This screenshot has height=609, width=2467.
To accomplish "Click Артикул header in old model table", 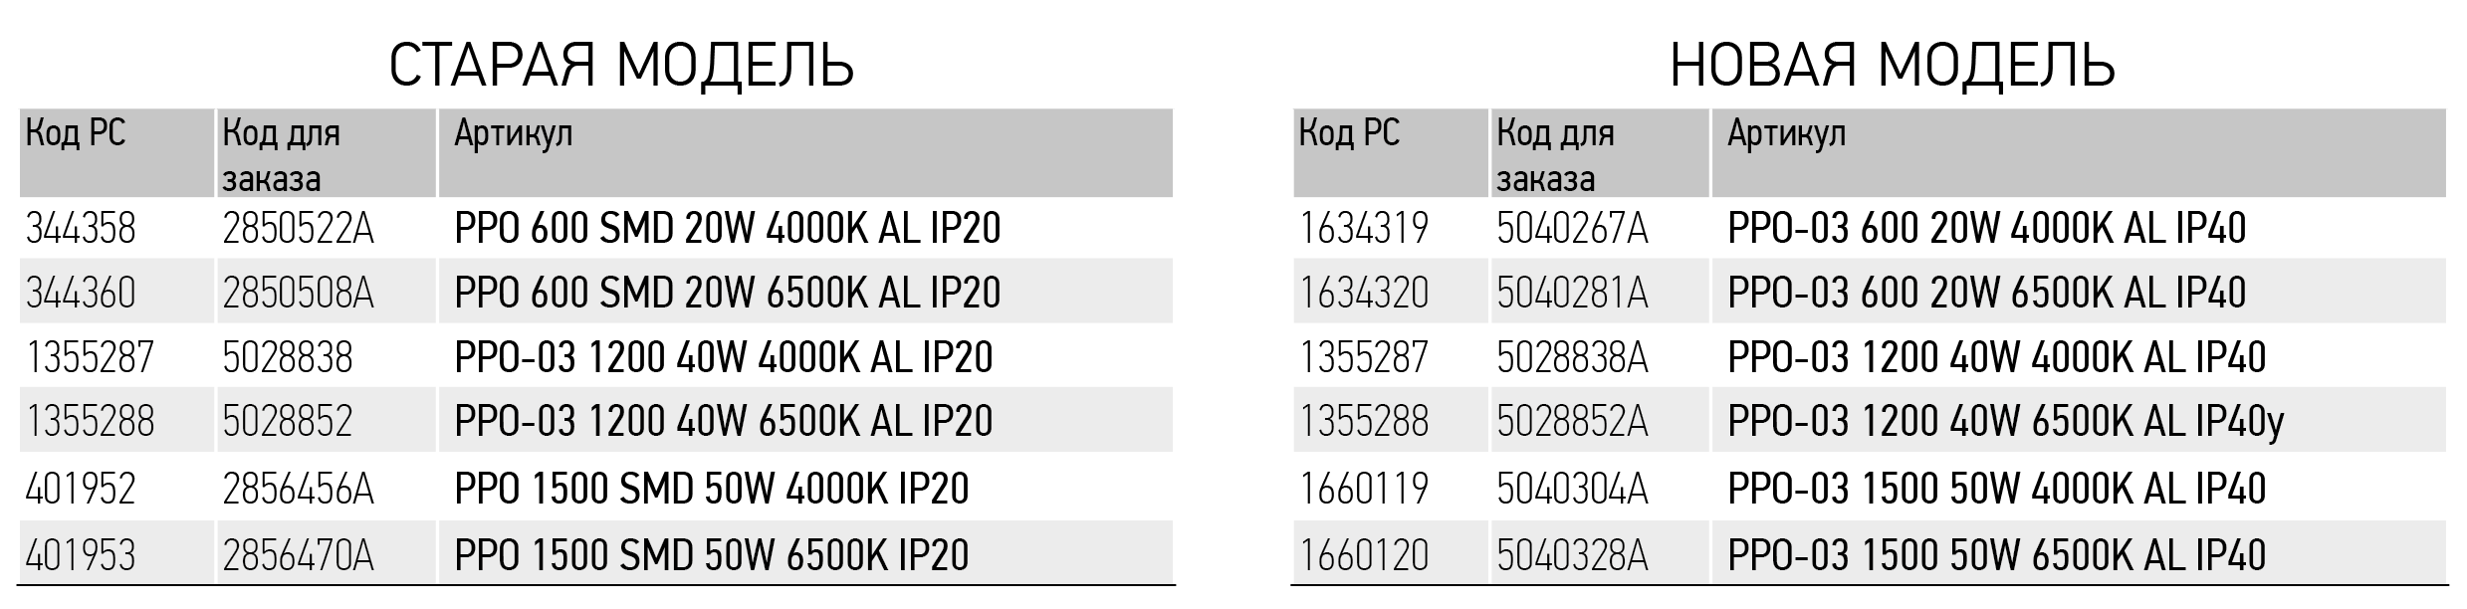I will tap(513, 133).
